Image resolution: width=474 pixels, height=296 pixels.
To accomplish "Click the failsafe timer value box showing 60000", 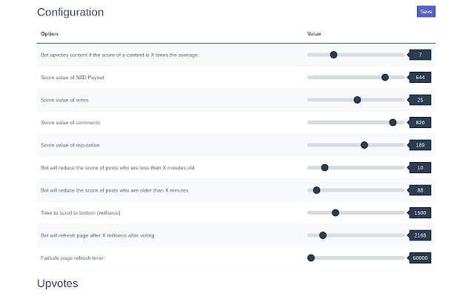I will click(x=420, y=258).
